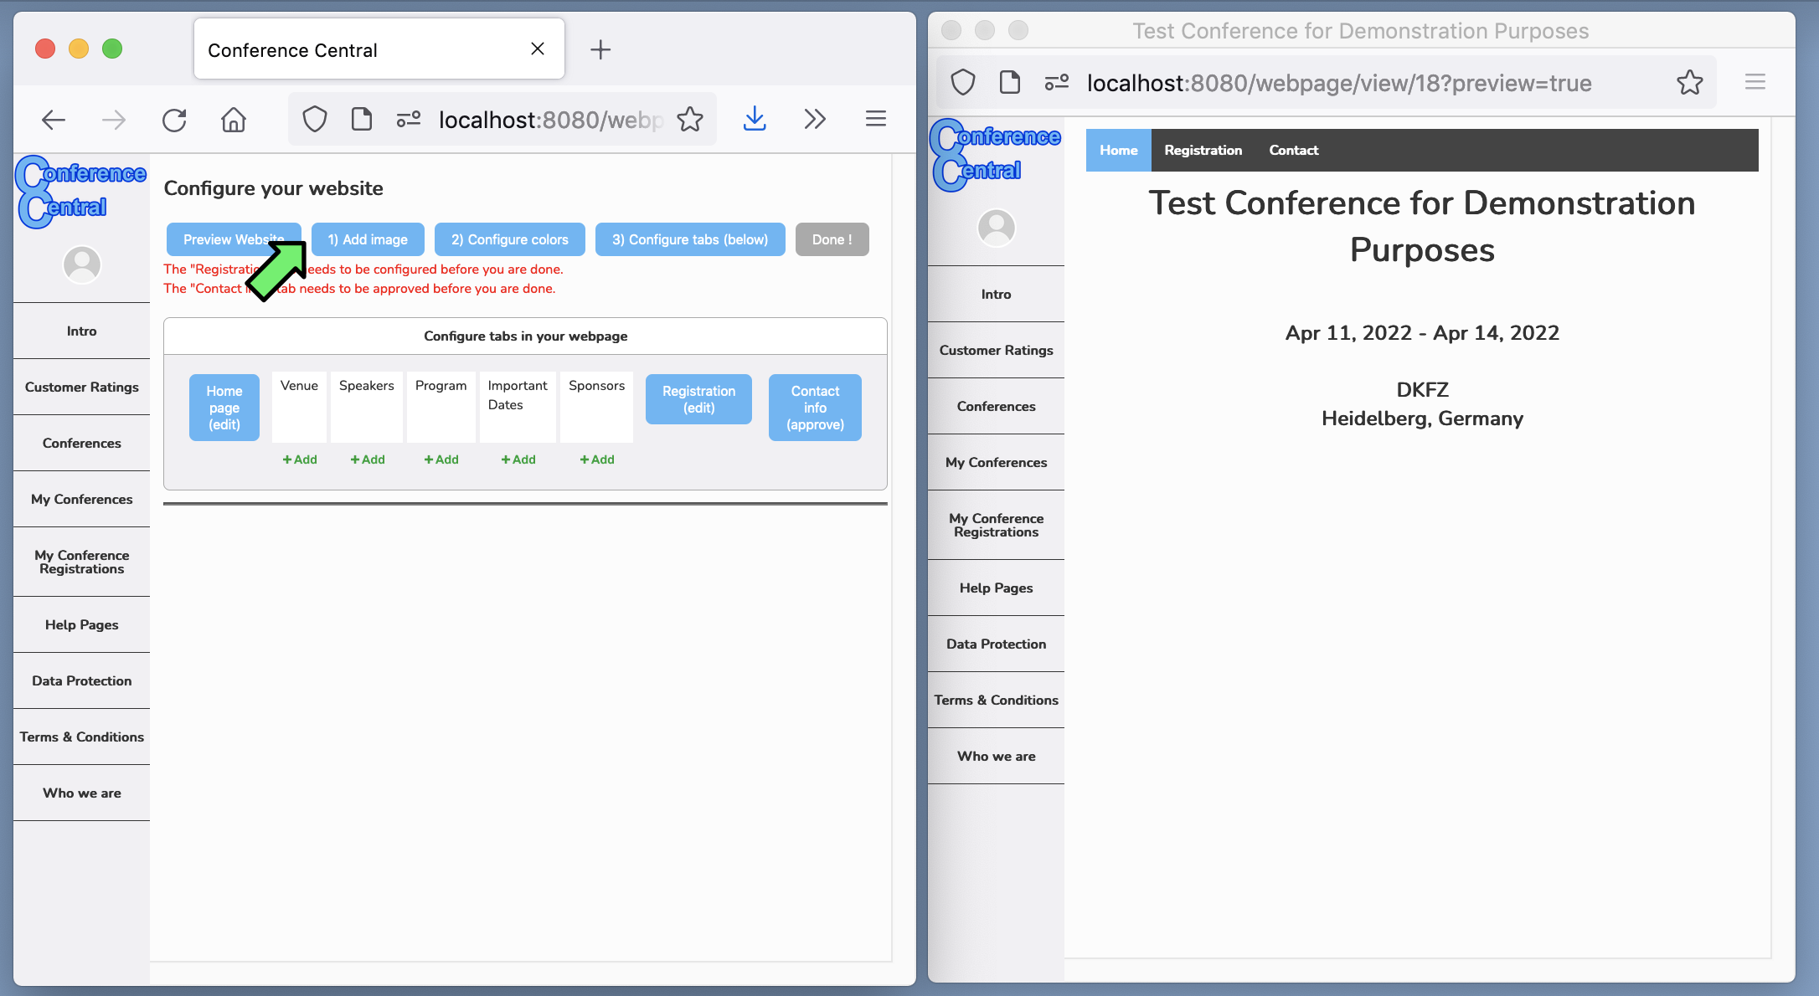
Task: Open the user avatar in left sidebar
Action: coord(82,264)
